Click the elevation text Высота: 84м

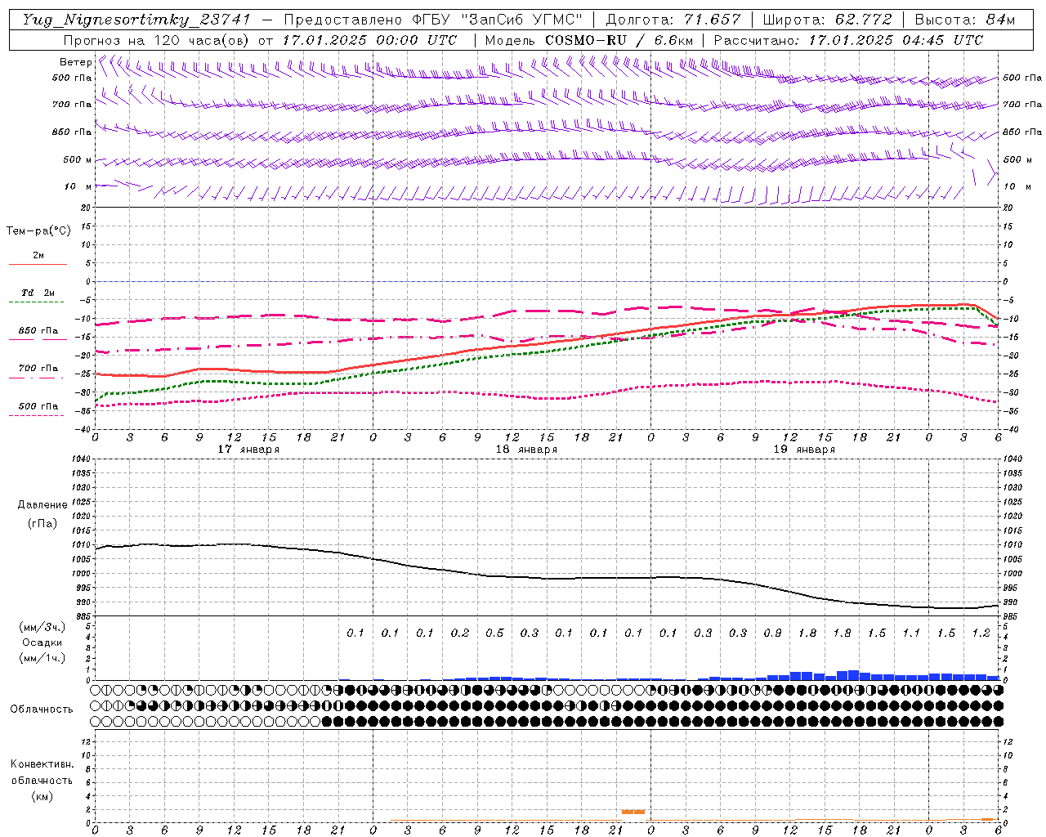(964, 20)
